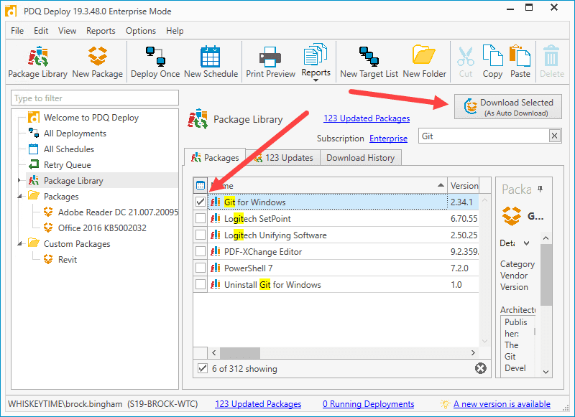Create a New Package from toolbar
The width and height of the screenshot is (575, 417).
97,62
